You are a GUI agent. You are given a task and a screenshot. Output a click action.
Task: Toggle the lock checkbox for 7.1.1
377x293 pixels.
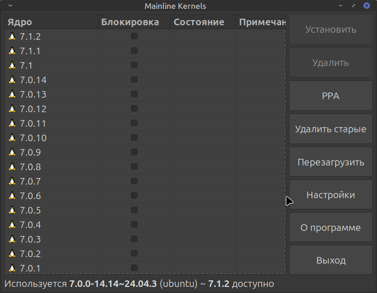coord(134,50)
